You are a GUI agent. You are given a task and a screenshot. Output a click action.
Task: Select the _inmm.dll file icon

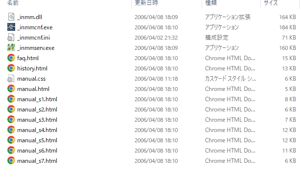11,17
